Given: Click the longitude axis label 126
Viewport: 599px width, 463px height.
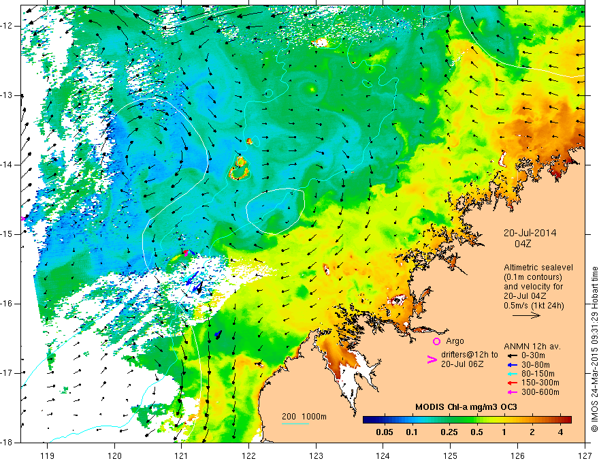Looking at the screenshot, I should point(517,456).
